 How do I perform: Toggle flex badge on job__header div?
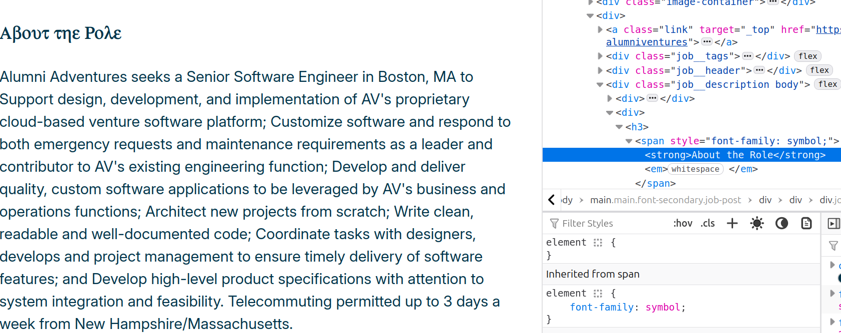[820, 70]
